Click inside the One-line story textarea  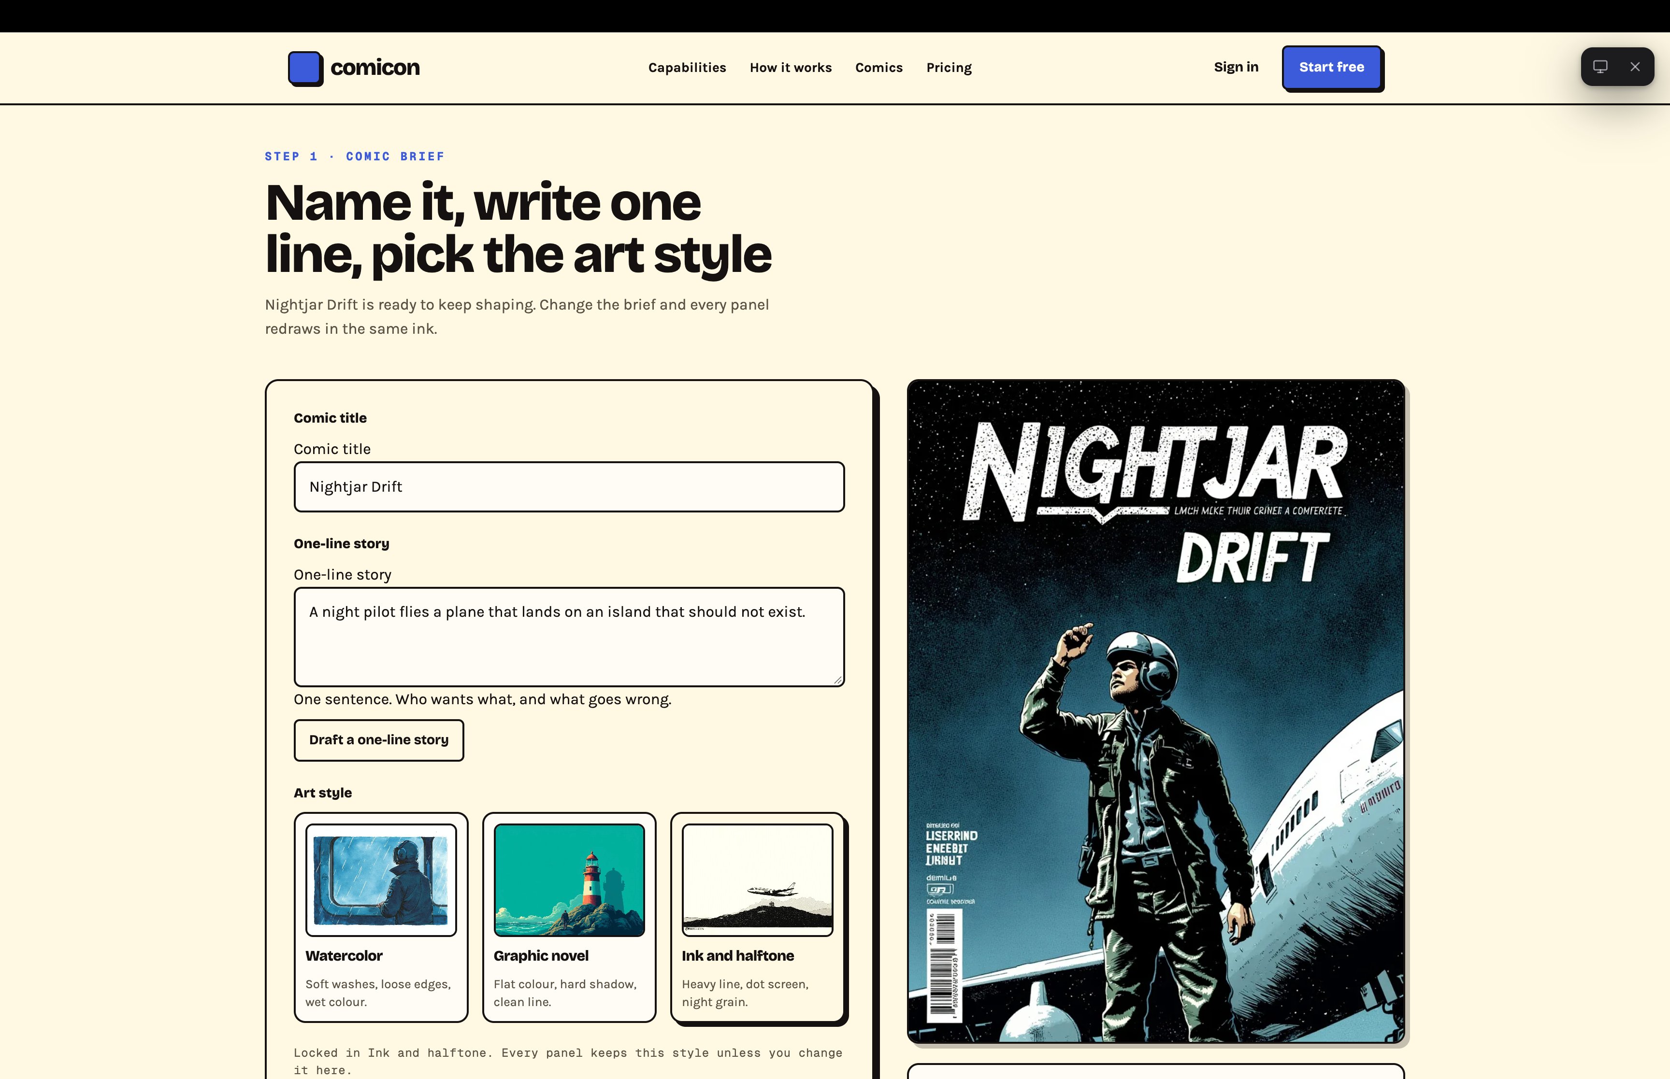point(569,637)
